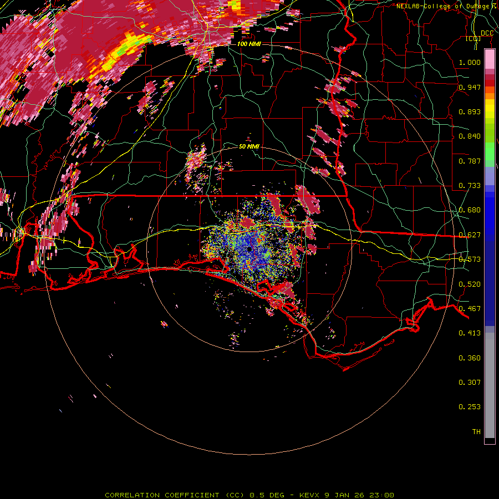Screen dimensions: 499x499
Task: Select the 0.413 legend value
Action: click(x=470, y=333)
